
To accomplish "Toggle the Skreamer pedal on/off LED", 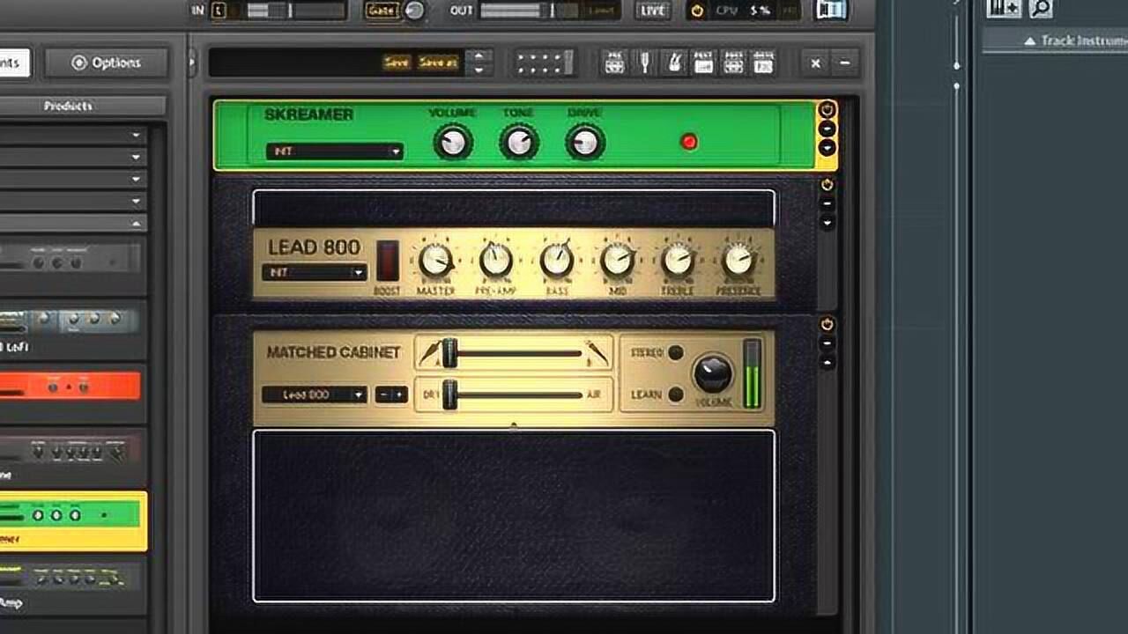I will tap(689, 140).
